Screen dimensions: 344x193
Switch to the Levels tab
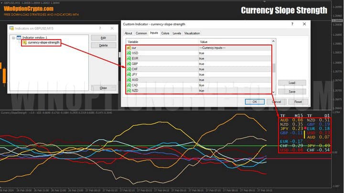(177, 33)
